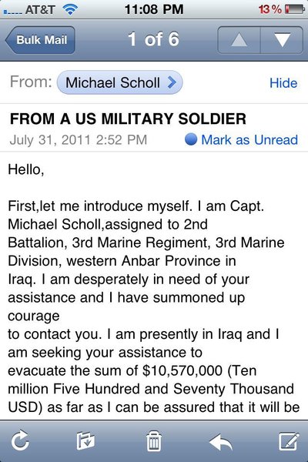Go to previous message up arrow
This screenshot has height=462, width=308.
239,40
